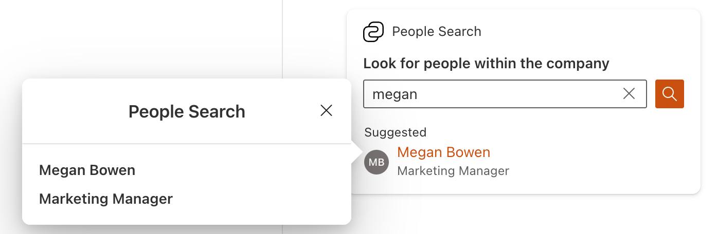Click the People Search app logo
This screenshot has width=717, height=234.
[x=373, y=32]
